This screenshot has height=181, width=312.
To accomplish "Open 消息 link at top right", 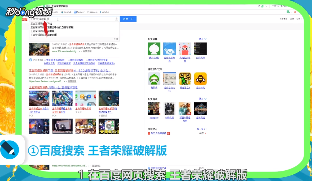I will [292, 19].
